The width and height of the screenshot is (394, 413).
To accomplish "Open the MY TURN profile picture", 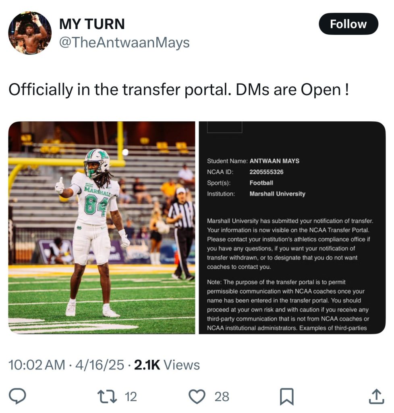I will 30,33.
